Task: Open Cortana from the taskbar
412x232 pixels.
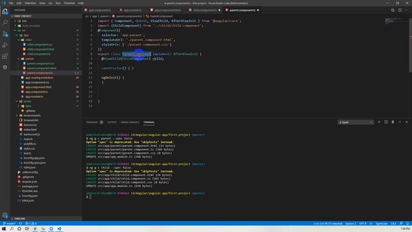Action: point(19,229)
